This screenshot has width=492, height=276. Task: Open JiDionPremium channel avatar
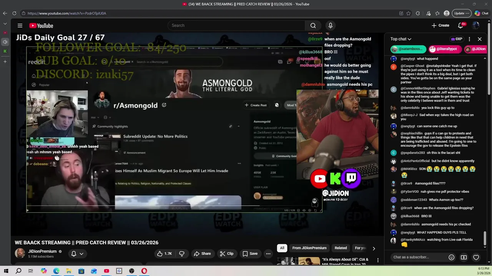(x=20, y=253)
